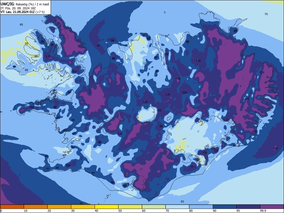
Task: Click the '(+7 h)' forecast offset text
Action: click(40, 12)
